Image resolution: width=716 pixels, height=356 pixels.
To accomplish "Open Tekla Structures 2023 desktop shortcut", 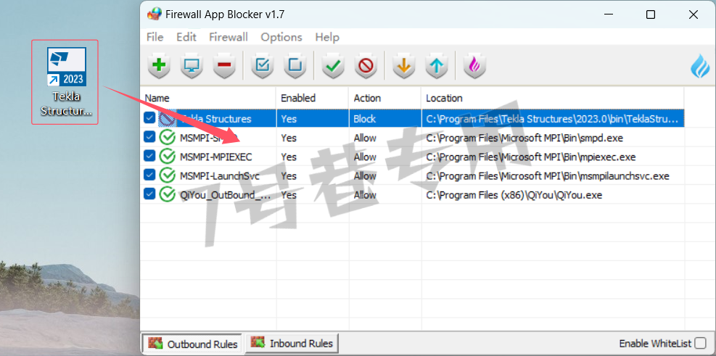I will [65, 82].
